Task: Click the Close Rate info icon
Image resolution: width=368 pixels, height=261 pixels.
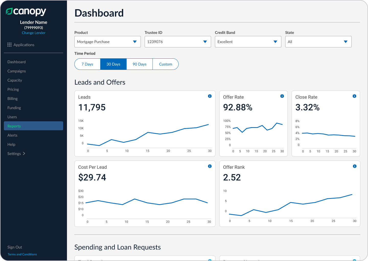Action: tap(354, 96)
